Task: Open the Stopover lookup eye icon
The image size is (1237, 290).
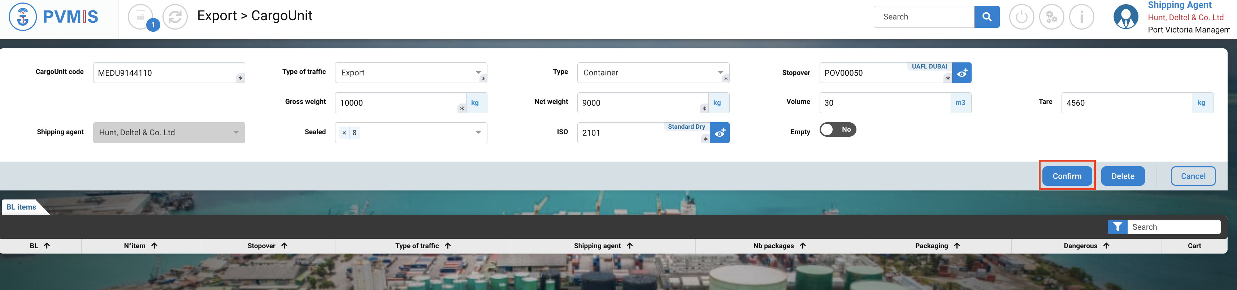Action: 962,73
